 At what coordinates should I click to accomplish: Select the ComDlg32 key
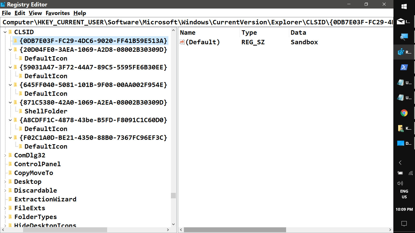(30, 155)
